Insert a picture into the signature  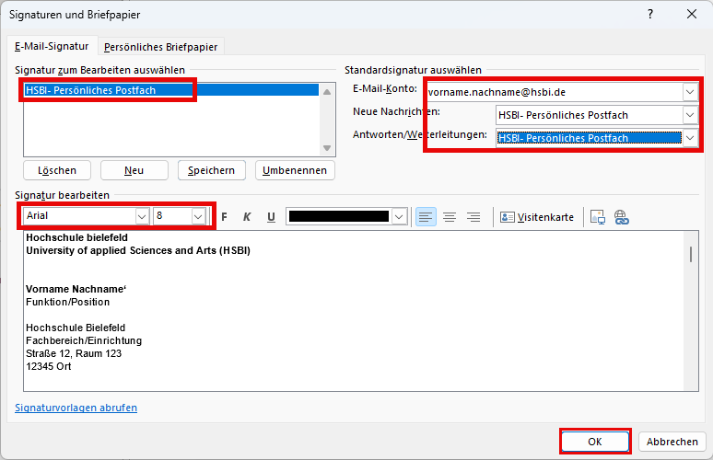(x=598, y=217)
